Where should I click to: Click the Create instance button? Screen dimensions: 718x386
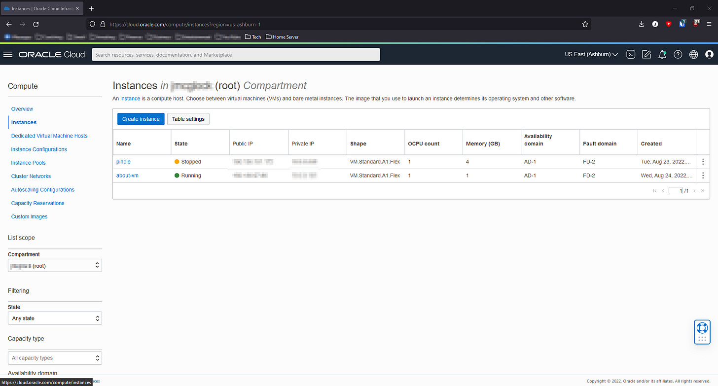(x=141, y=119)
